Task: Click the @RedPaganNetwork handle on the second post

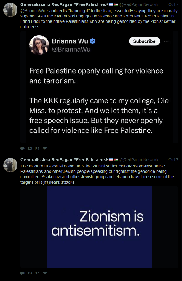Action: (139, 160)
